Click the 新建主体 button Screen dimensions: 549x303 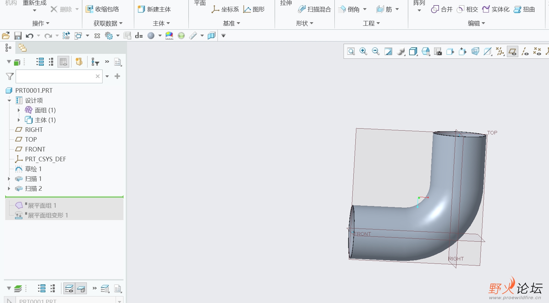(x=154, y=9)
